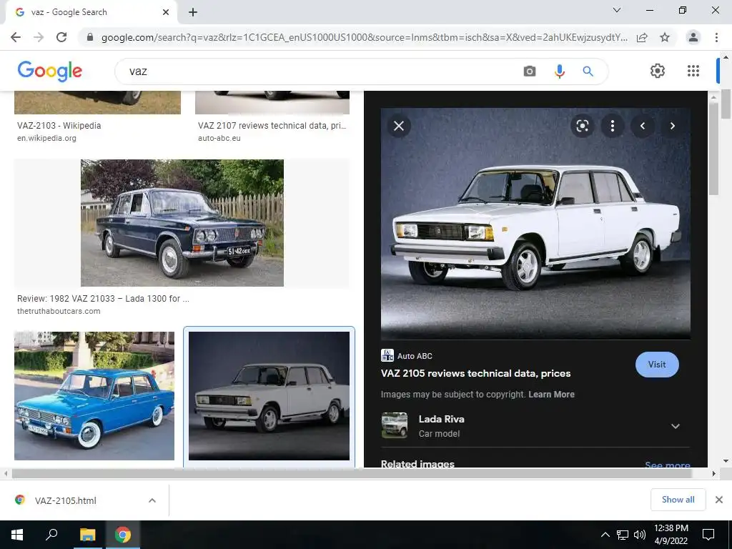The image size is (732, 549).
Task: Click the browser forward arrow
Action: [39, 37]
